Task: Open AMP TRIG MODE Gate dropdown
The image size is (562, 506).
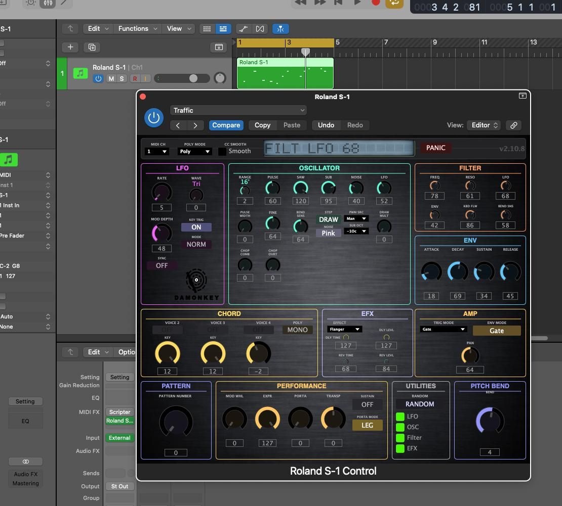Action: tap(444, 329)
